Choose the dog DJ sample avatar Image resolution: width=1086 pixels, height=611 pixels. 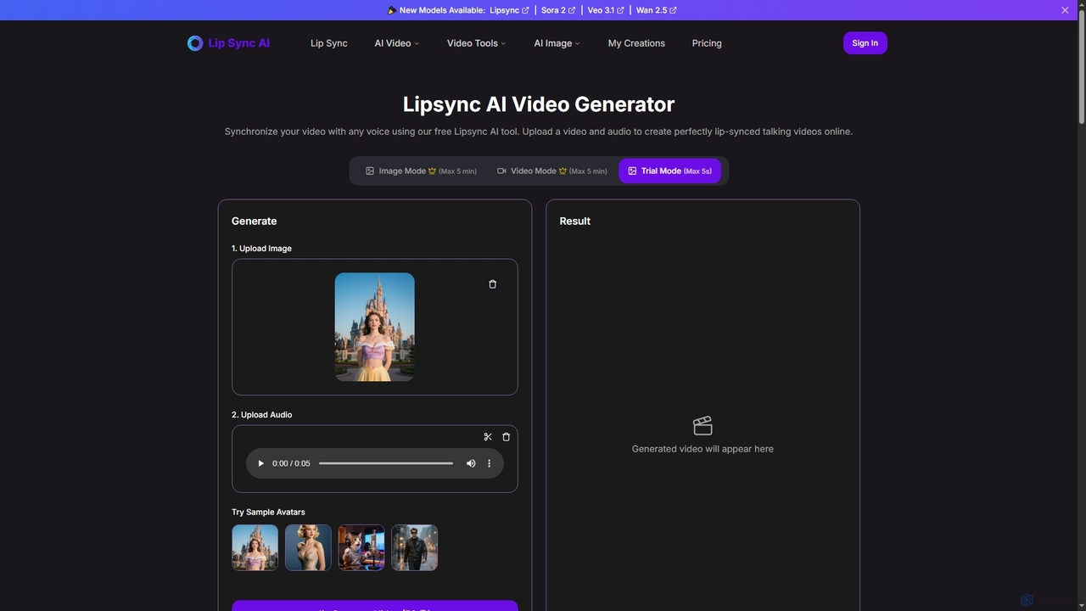(361, 547)
